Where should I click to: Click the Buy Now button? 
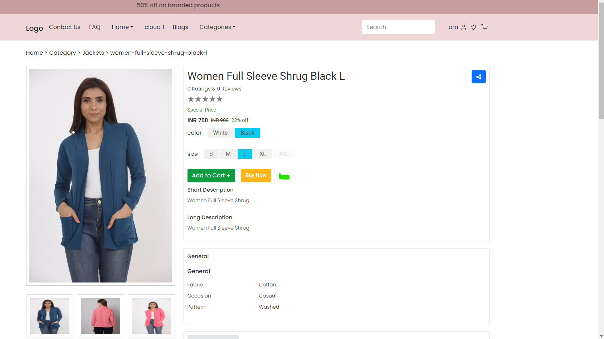pyautogui.click(x=256, y=175)
